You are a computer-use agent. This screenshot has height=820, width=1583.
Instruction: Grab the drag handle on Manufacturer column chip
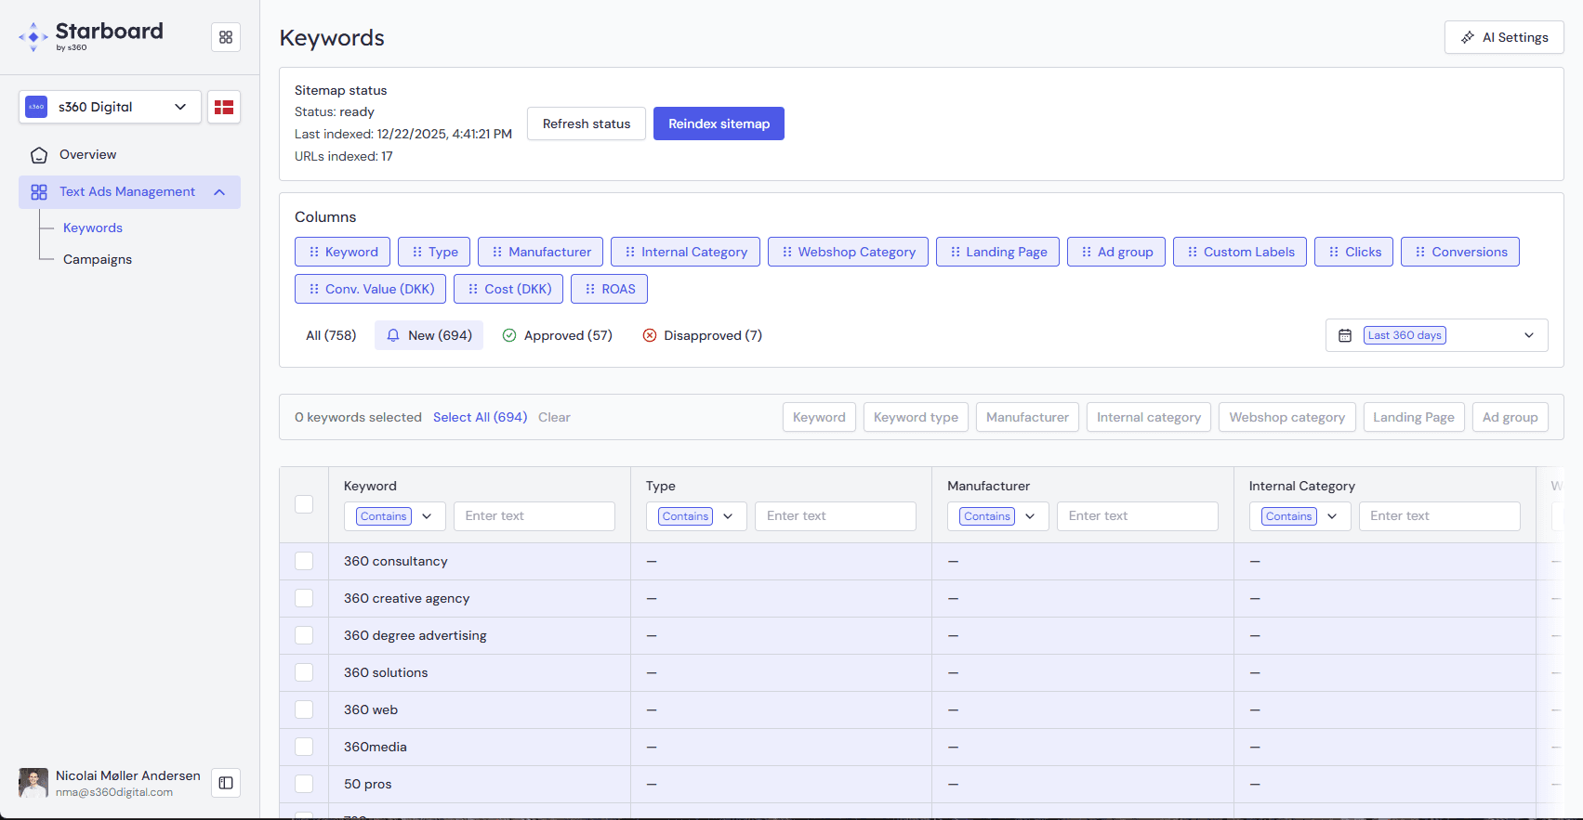pos(497,252)
